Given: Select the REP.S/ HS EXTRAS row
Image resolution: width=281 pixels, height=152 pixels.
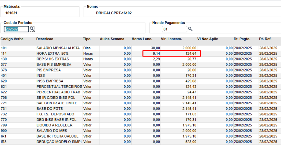Looking at the screenshot, I should [x=53, y=59].
